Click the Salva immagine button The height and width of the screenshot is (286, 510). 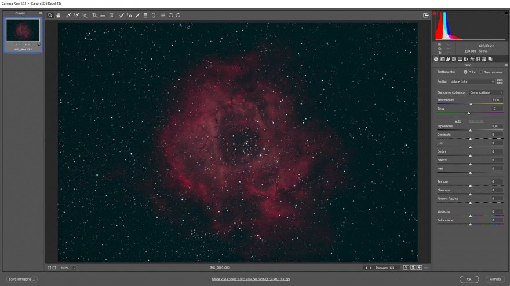[22, 279]
